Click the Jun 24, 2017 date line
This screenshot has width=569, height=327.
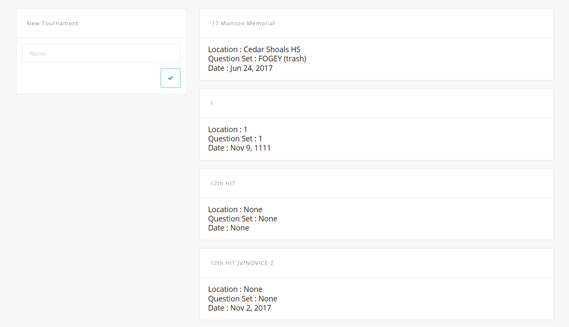pos(240,68)
